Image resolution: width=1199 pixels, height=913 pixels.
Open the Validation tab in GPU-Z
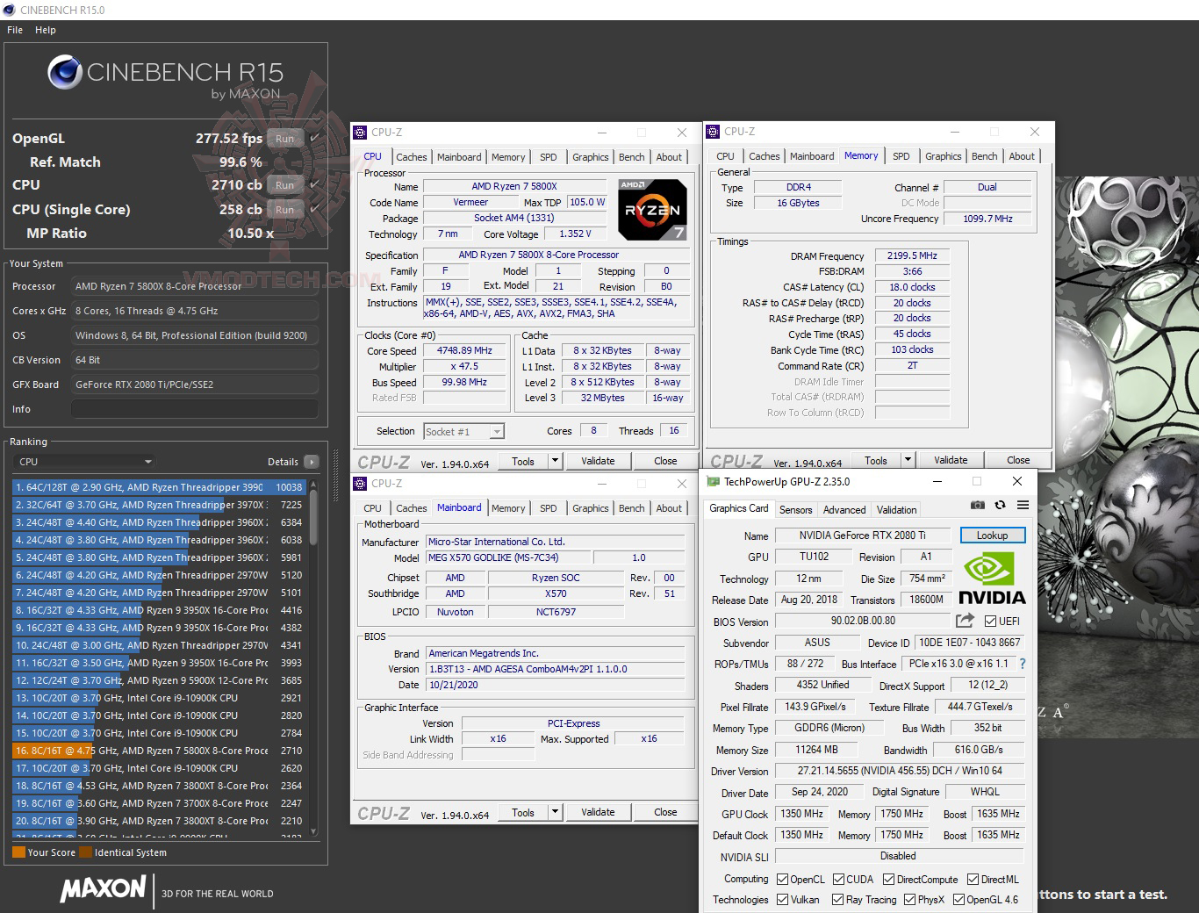point(896,509)
